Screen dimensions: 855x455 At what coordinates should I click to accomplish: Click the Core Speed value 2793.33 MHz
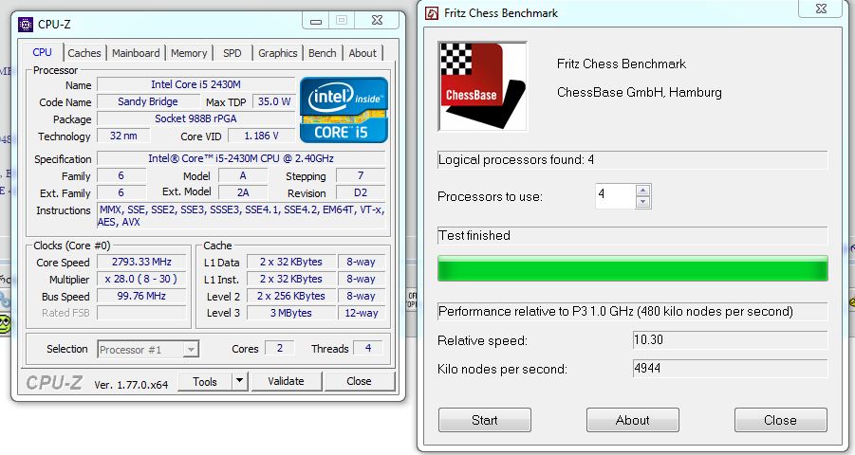pos(141,262)
